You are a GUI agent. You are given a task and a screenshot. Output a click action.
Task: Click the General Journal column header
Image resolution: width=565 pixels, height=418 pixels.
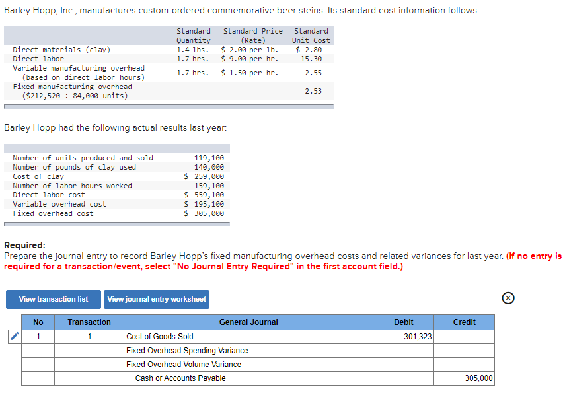[248, 322]
